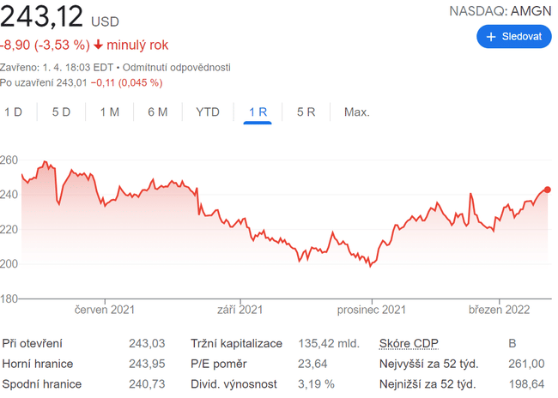Show the YTD chart range
The image size is (558, 398).
(x=208, y=112)
